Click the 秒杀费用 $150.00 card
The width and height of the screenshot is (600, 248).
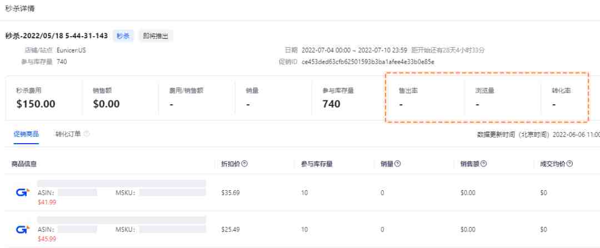[44, 98]
